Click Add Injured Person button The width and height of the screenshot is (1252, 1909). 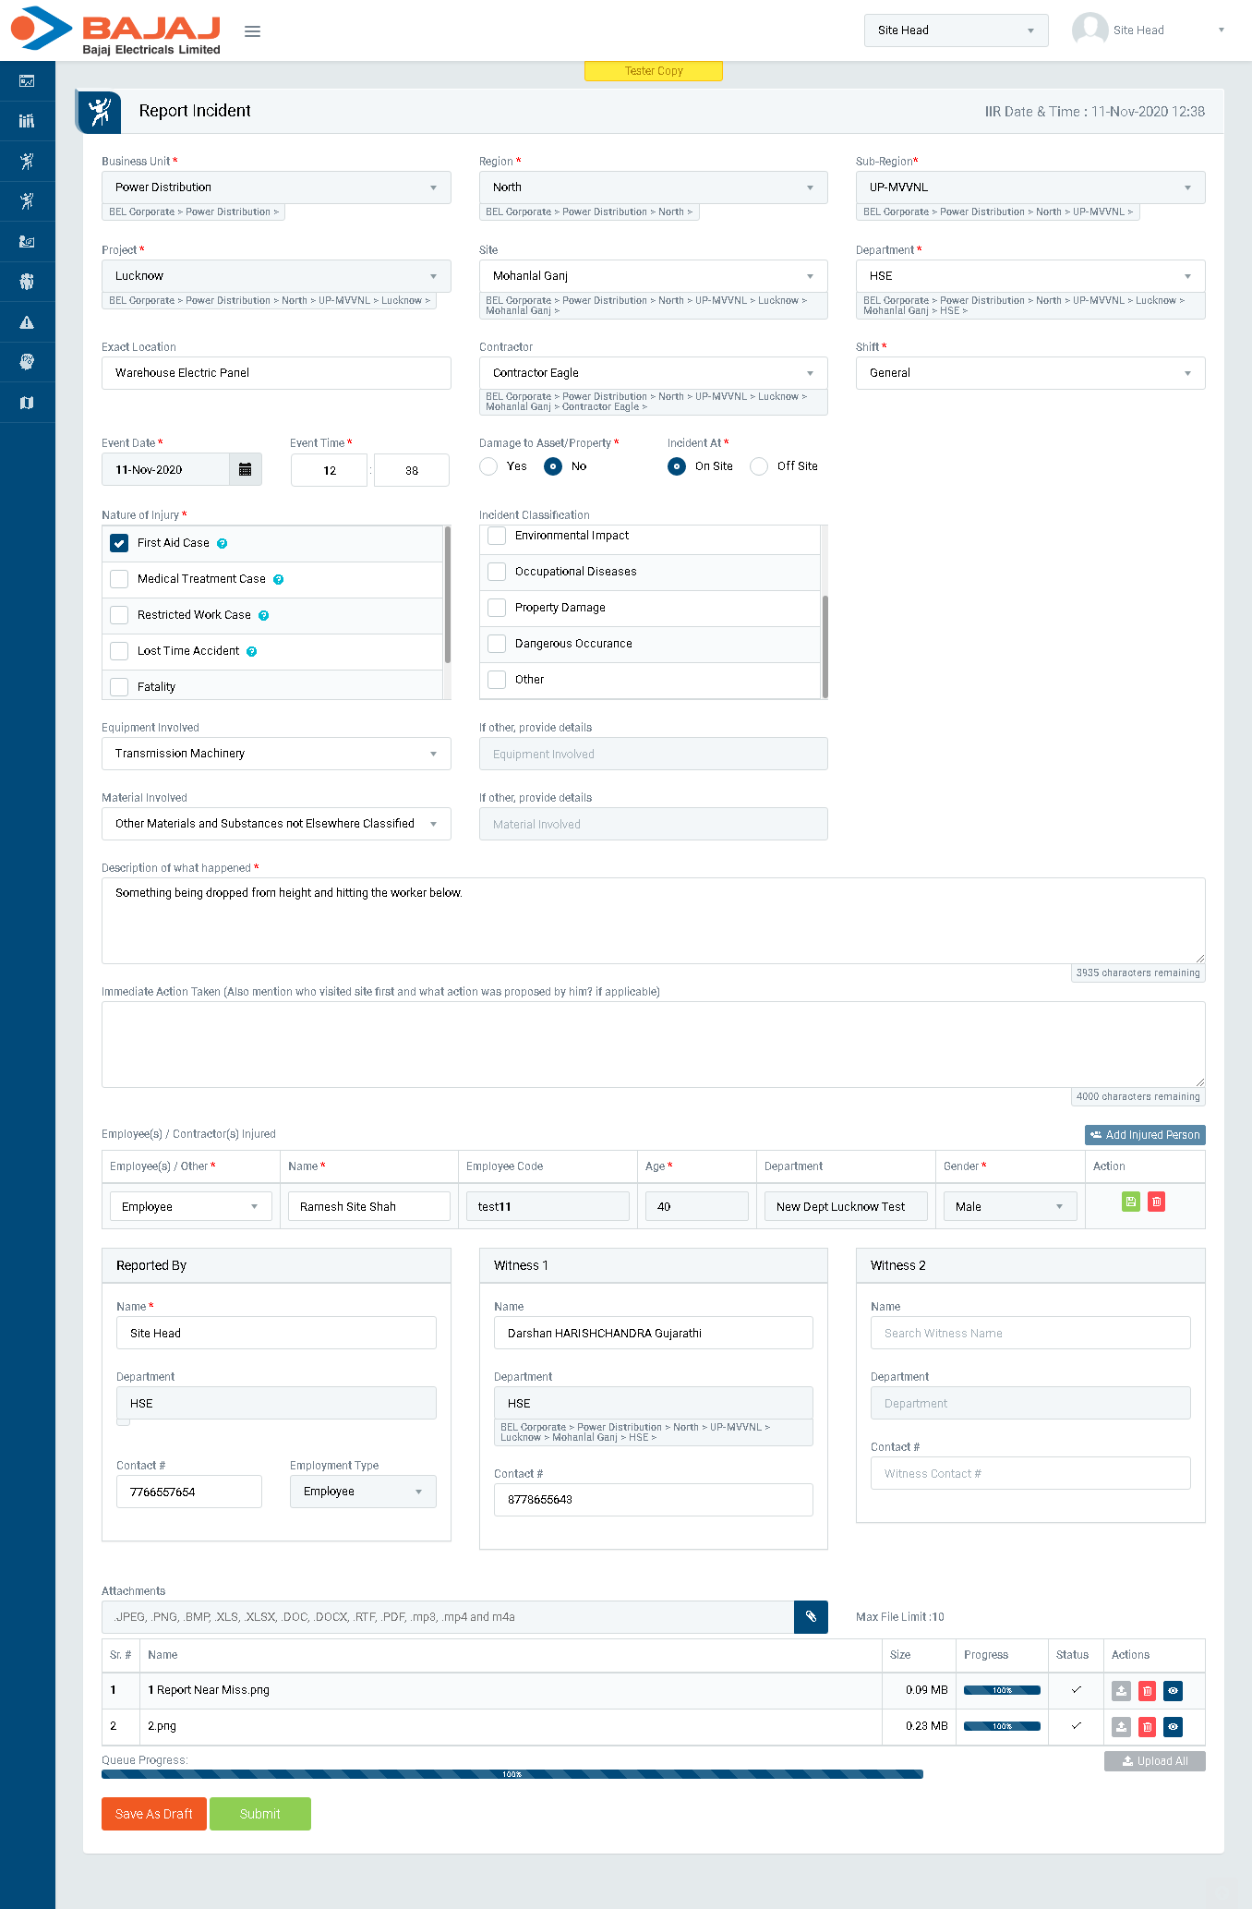tap(1144, 1135)
